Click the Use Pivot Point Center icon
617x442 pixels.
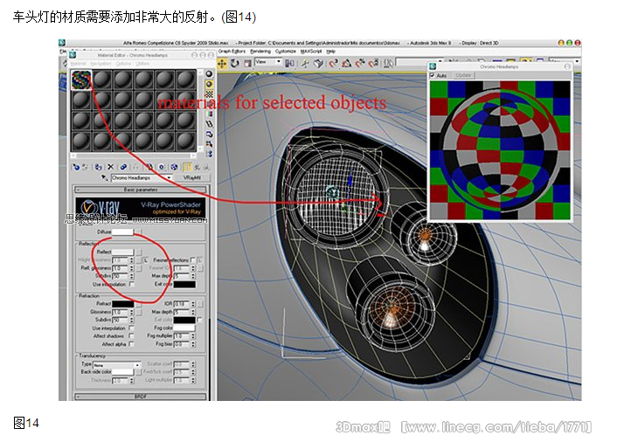tap(289, 63)
